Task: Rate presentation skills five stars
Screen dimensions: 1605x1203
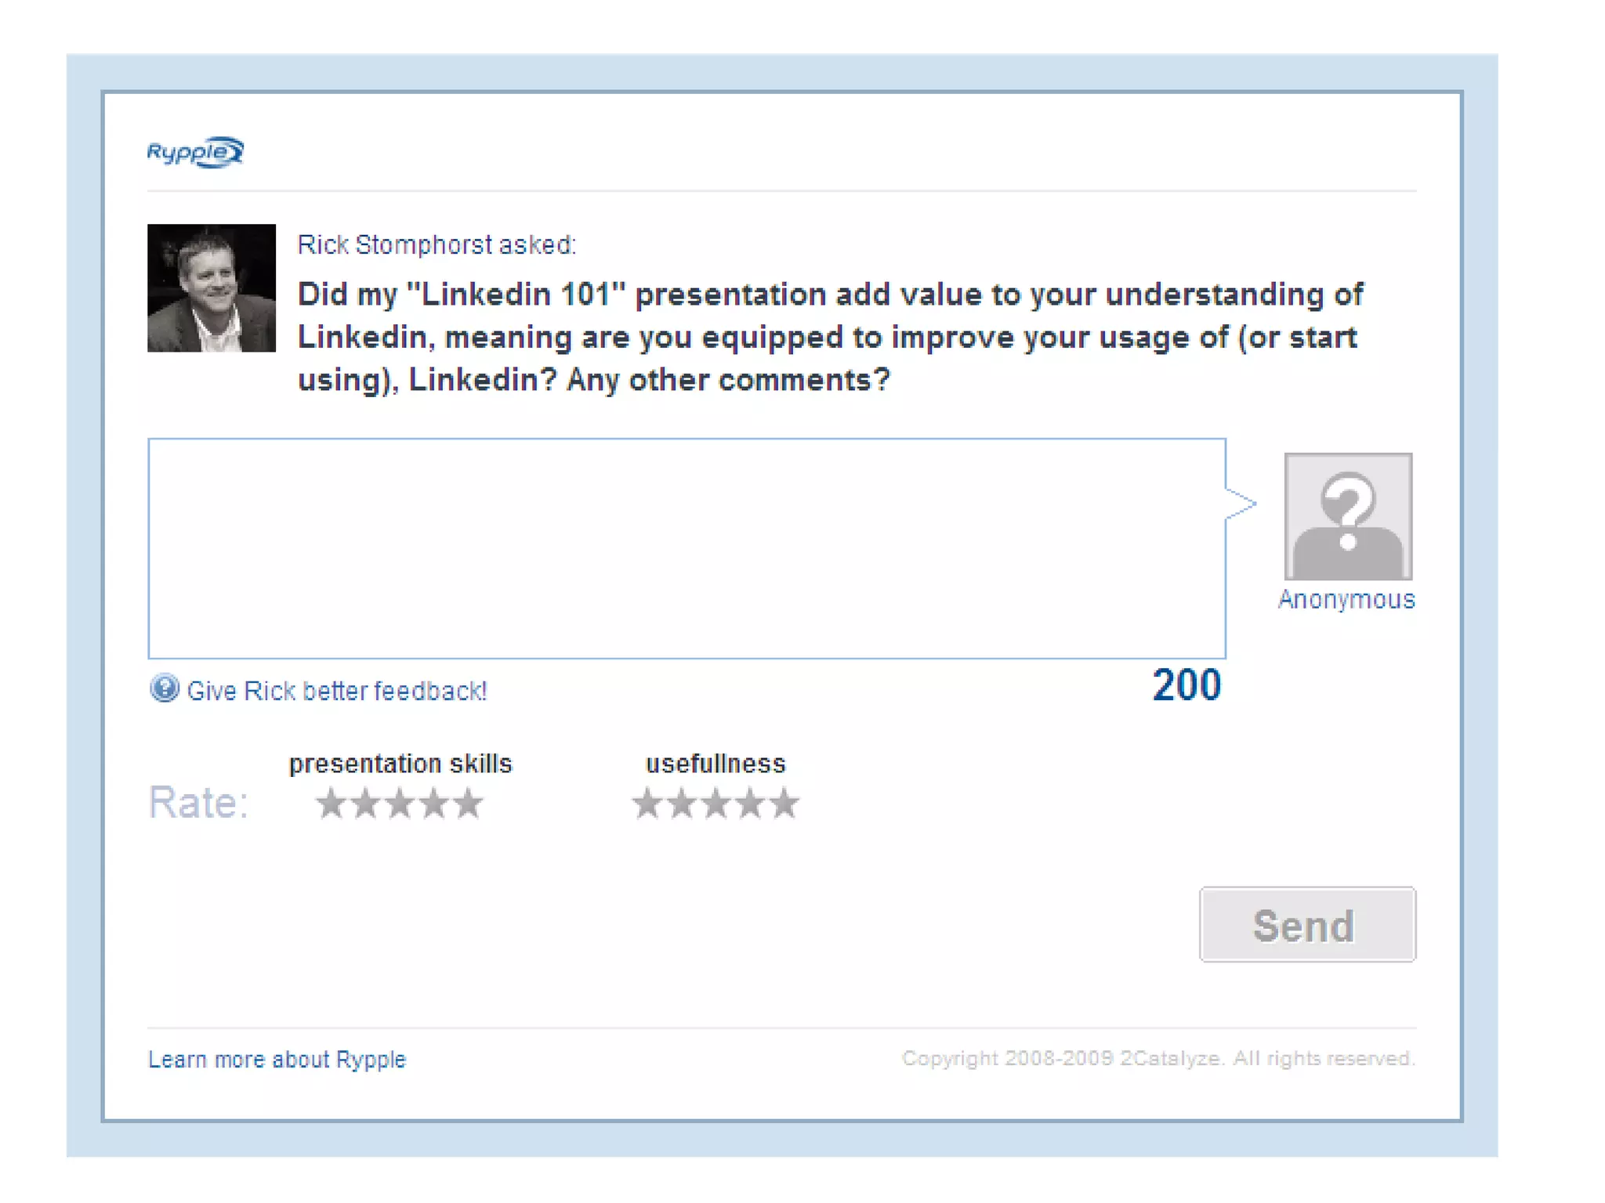Action: (x=469, y=804)
